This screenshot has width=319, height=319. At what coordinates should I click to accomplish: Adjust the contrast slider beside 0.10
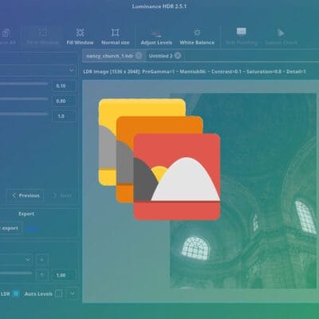[x=24, y=84]
